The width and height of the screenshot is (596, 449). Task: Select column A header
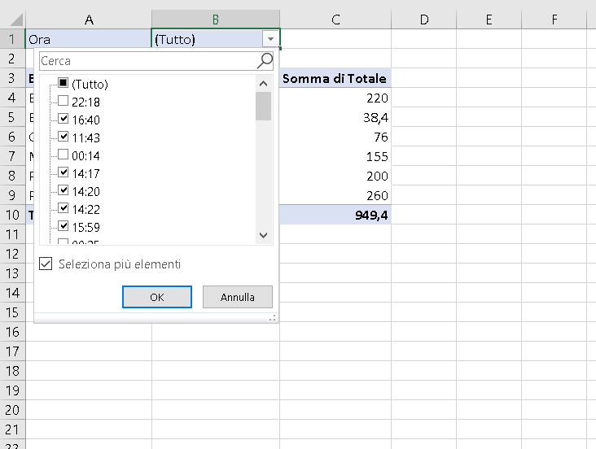89,20
